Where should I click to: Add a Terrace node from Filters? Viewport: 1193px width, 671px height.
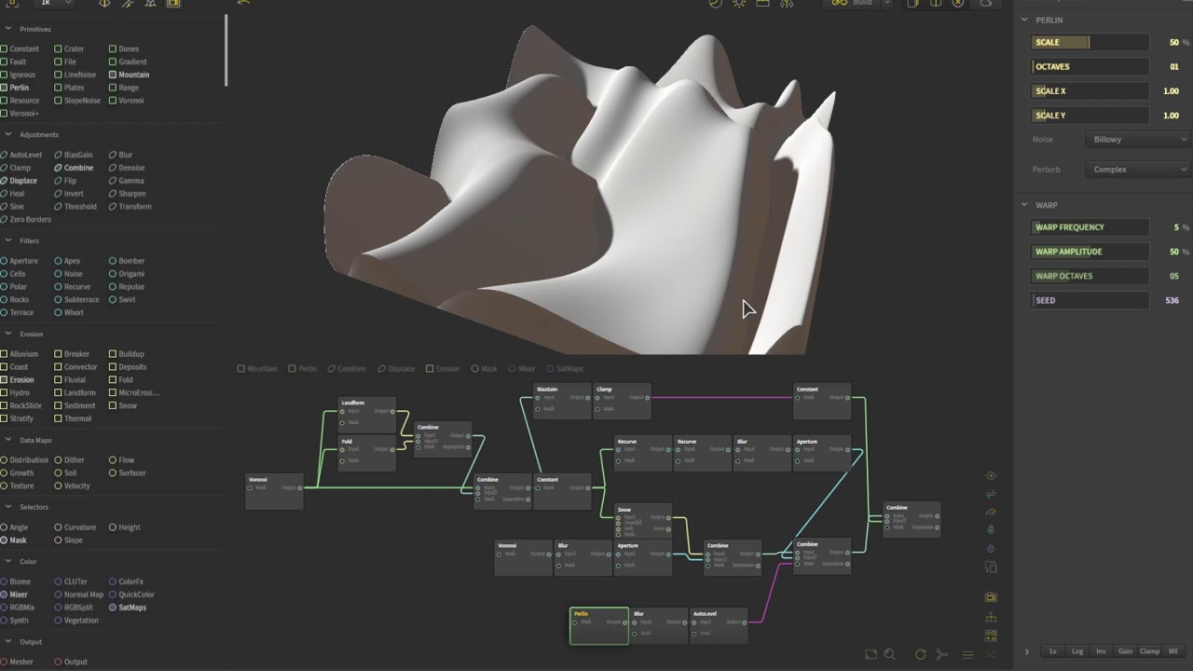[17, 313]
